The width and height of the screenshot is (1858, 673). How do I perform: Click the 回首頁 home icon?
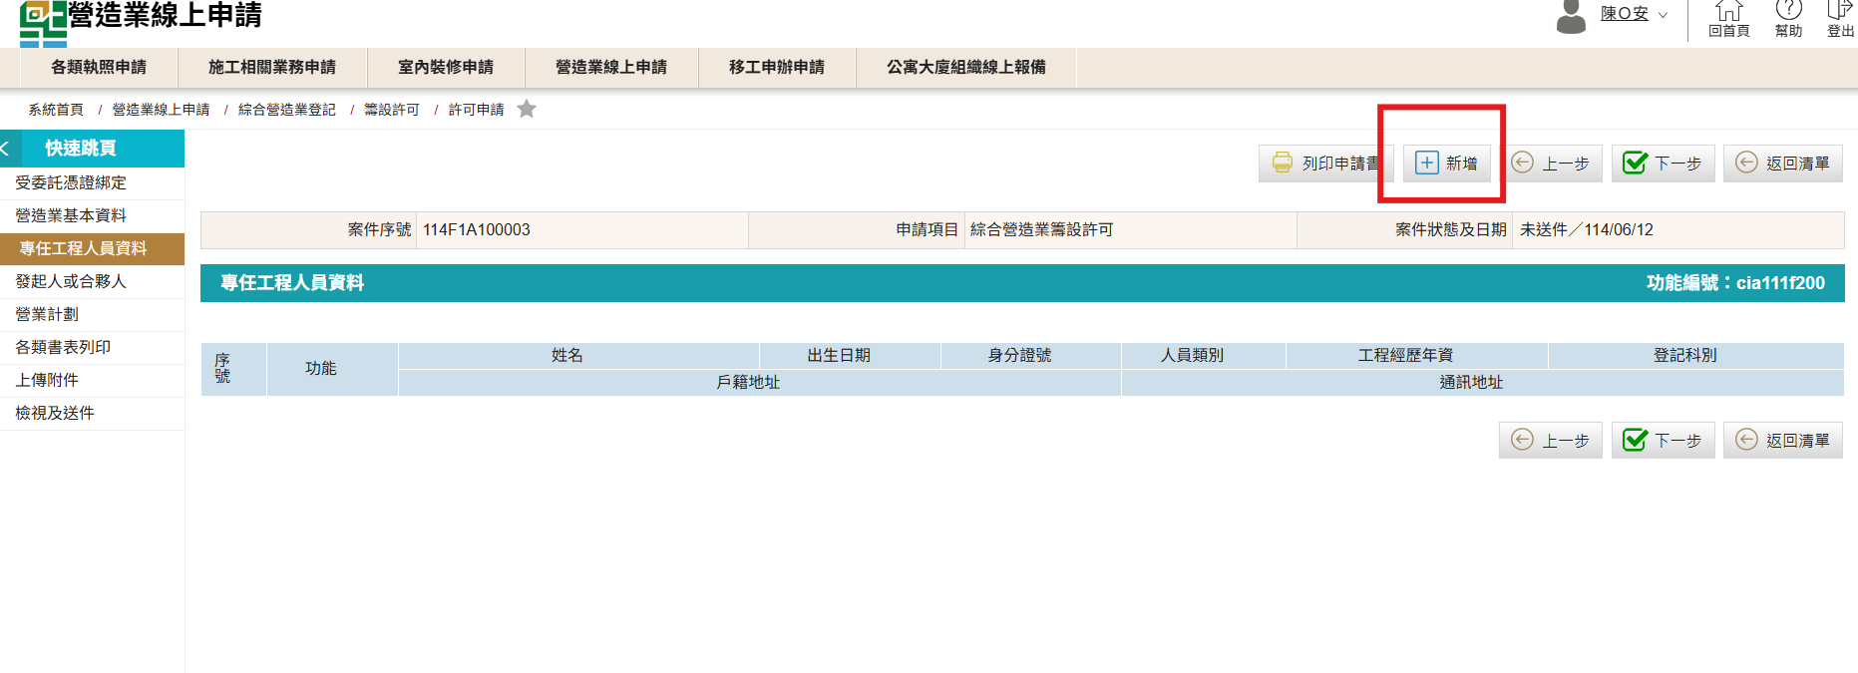[x=1728, y=18]
